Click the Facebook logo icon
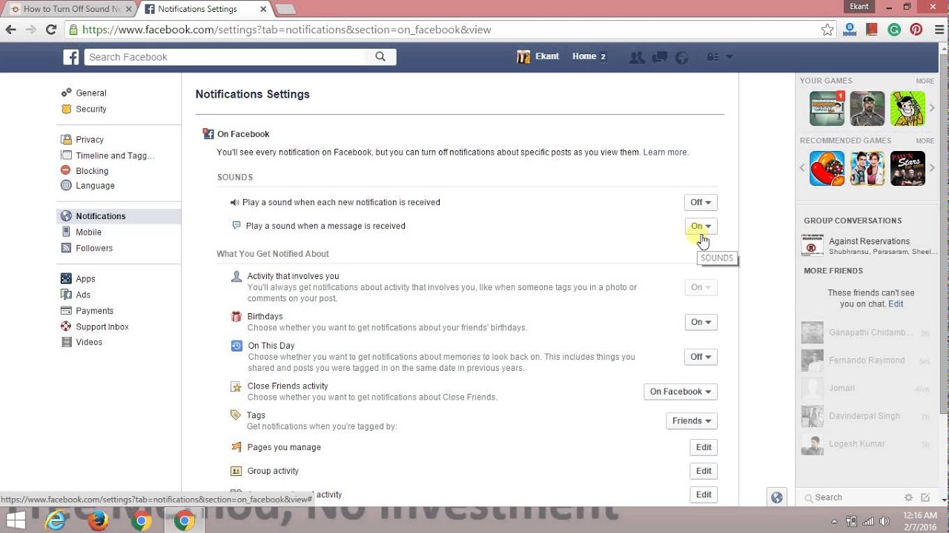 click(71, 57)
